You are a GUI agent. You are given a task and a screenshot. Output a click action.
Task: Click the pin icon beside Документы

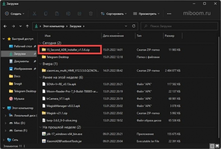click(35, 61)
